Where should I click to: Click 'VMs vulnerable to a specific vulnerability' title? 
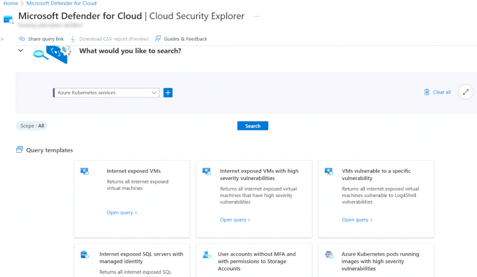[376, 175]
